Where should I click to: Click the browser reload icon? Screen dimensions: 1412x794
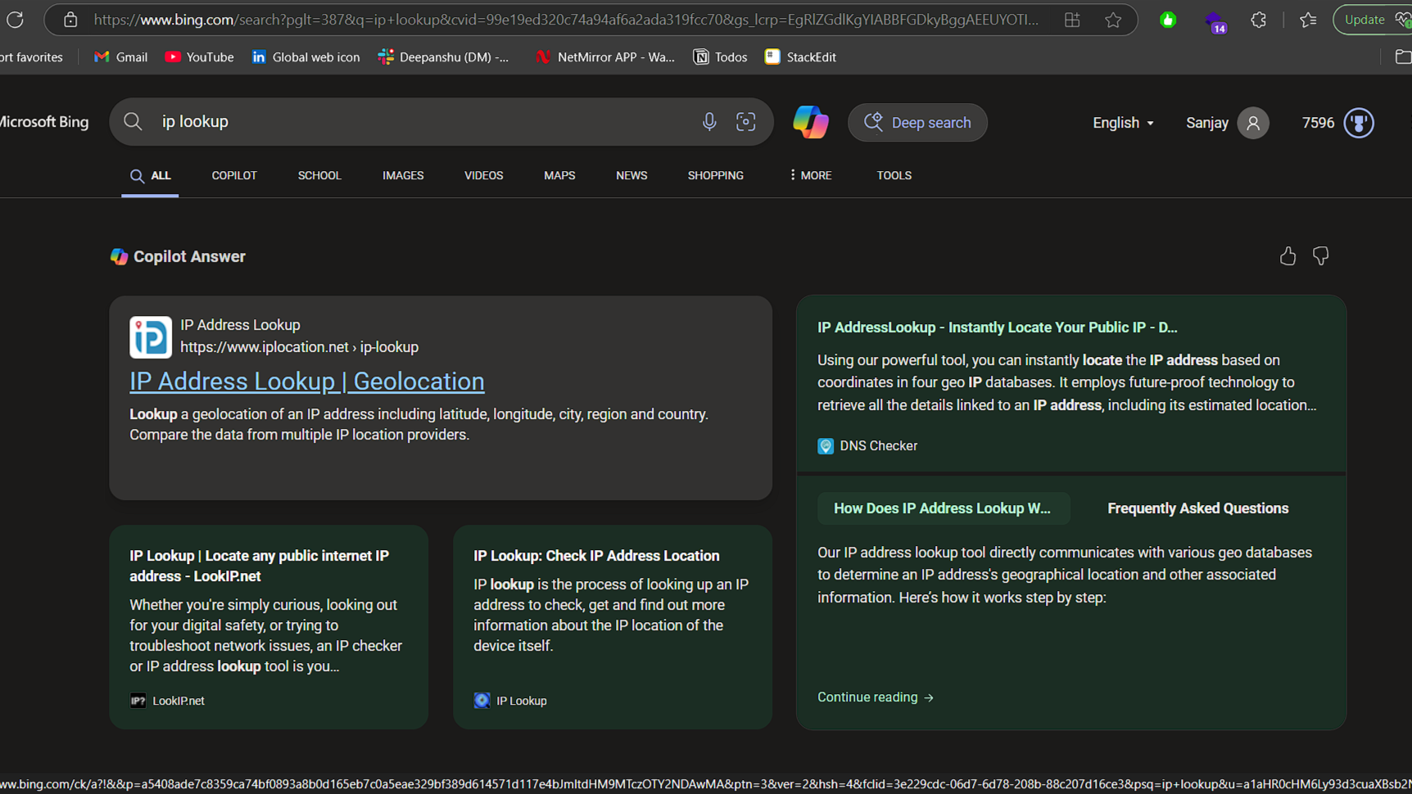pos(15,20)
